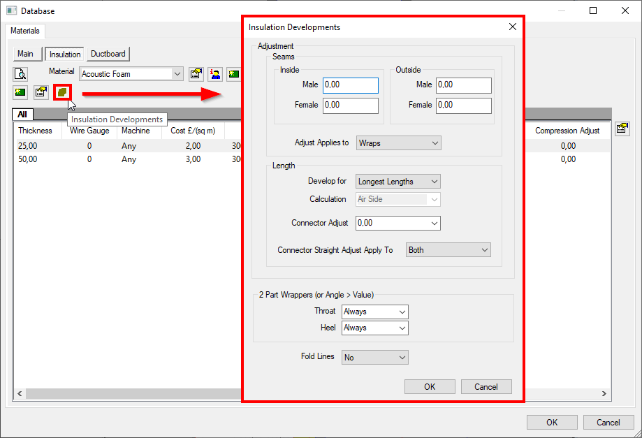642x438 pixels.
Task: Open material properties edit icon beside Material dropdown
Action: click(195, 73)
